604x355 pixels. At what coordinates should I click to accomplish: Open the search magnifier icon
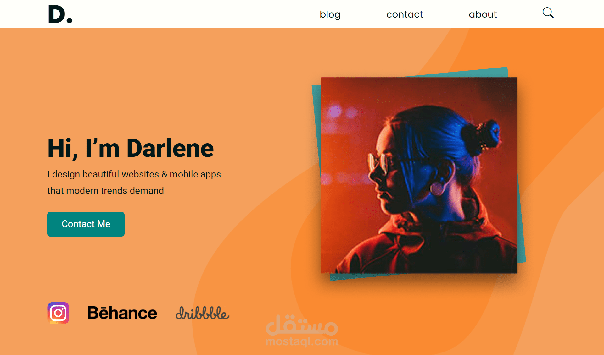(548, 13)
